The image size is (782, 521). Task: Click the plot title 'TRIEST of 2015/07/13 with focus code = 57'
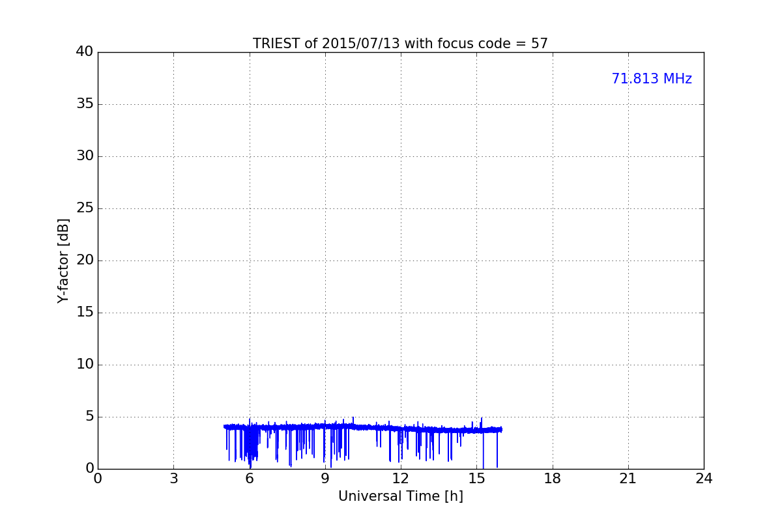click(x=400, y=44)
